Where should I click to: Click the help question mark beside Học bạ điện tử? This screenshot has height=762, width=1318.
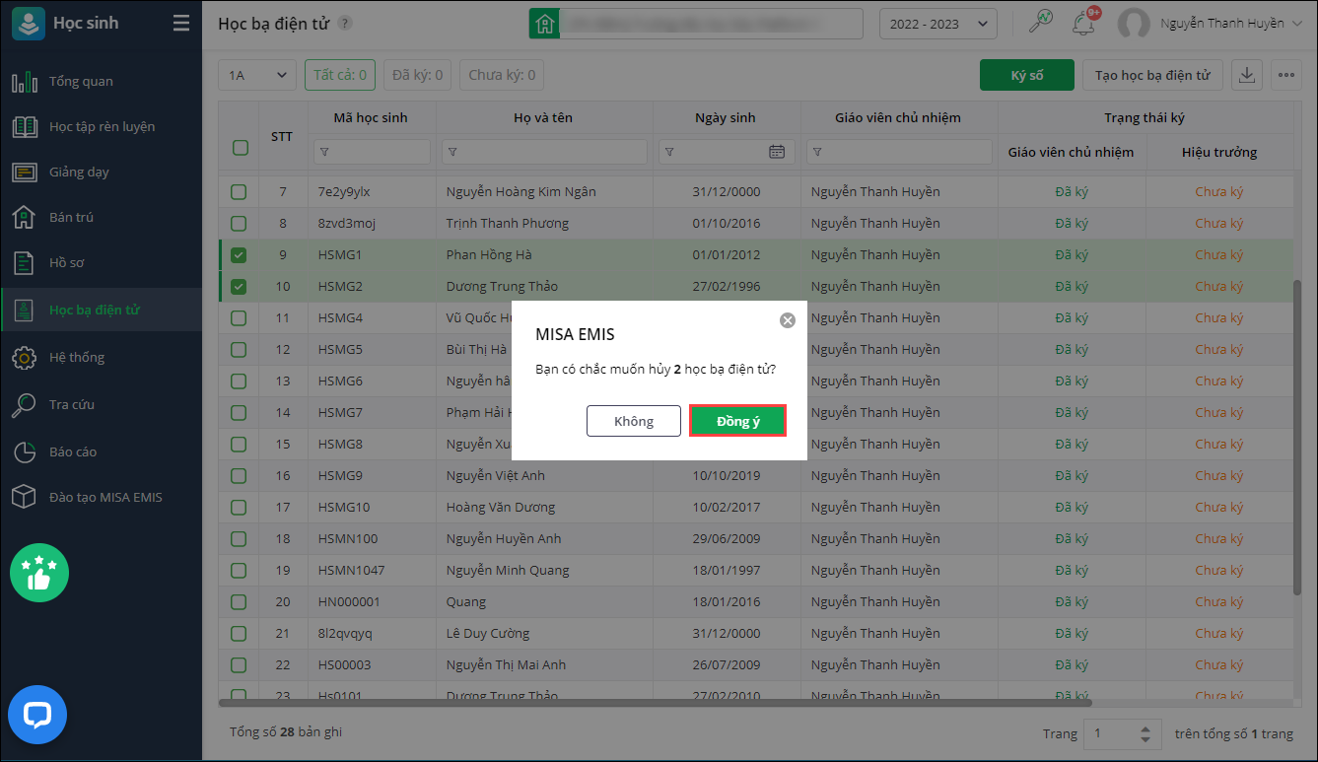(x=344, y=23)
